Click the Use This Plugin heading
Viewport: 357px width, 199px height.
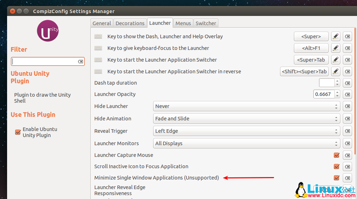pyautogui.click(x=33, y=114)
